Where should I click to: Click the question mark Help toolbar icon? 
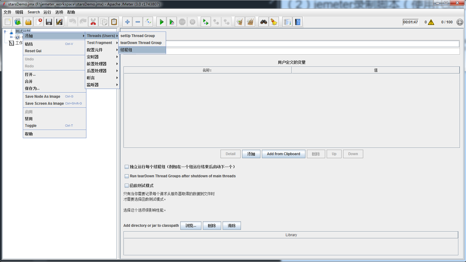[x=297, y=22]
